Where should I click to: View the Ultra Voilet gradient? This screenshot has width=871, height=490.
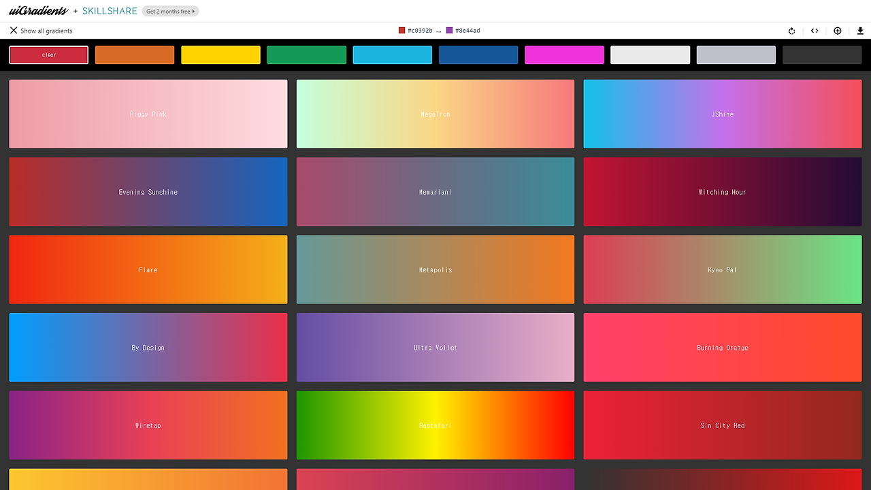435,347
